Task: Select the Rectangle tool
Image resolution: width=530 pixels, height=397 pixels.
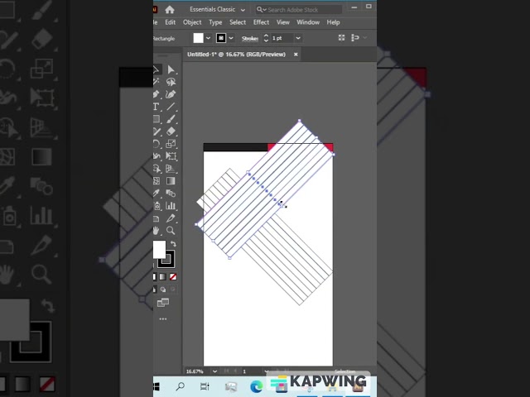Action: click(x=157, y=119)
